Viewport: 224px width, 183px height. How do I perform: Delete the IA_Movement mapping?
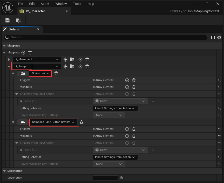[87, 60]
